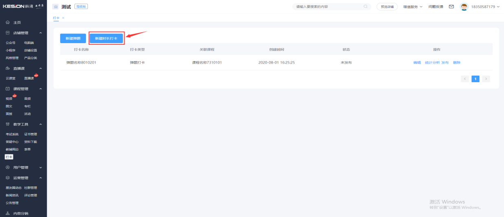
Task: Open the account dropdown beside 18350587179
Action: pos(498,7)
